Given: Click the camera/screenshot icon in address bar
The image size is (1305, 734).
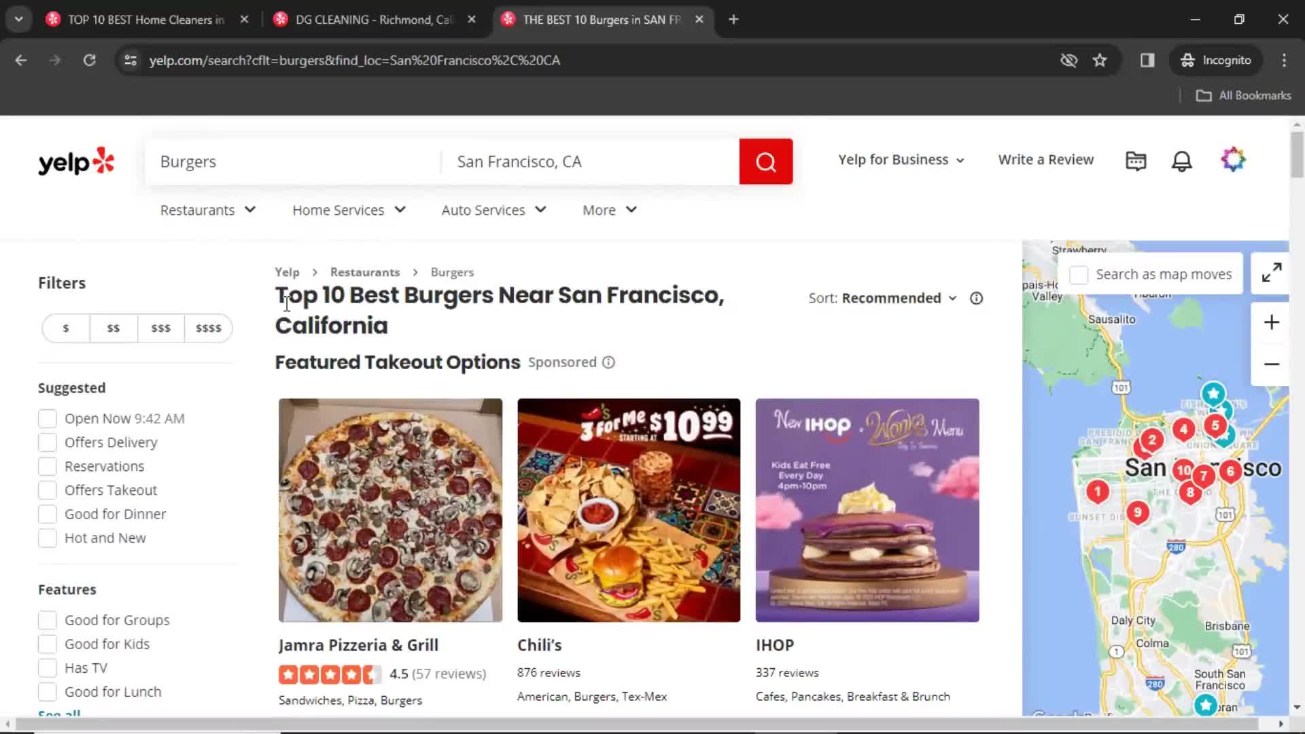Looking at the screenshot, I should coord(1069,60).
